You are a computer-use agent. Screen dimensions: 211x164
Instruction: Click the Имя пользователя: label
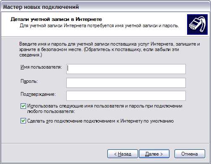pos(41,67)
